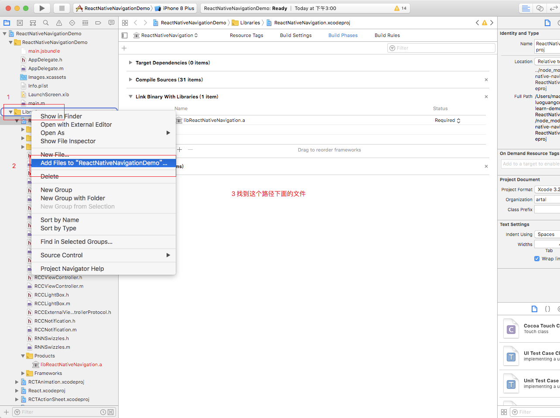Toggle the Wrap lines checkbox
Viewport: 560px width, 418px height.
(x=537, y=259)
